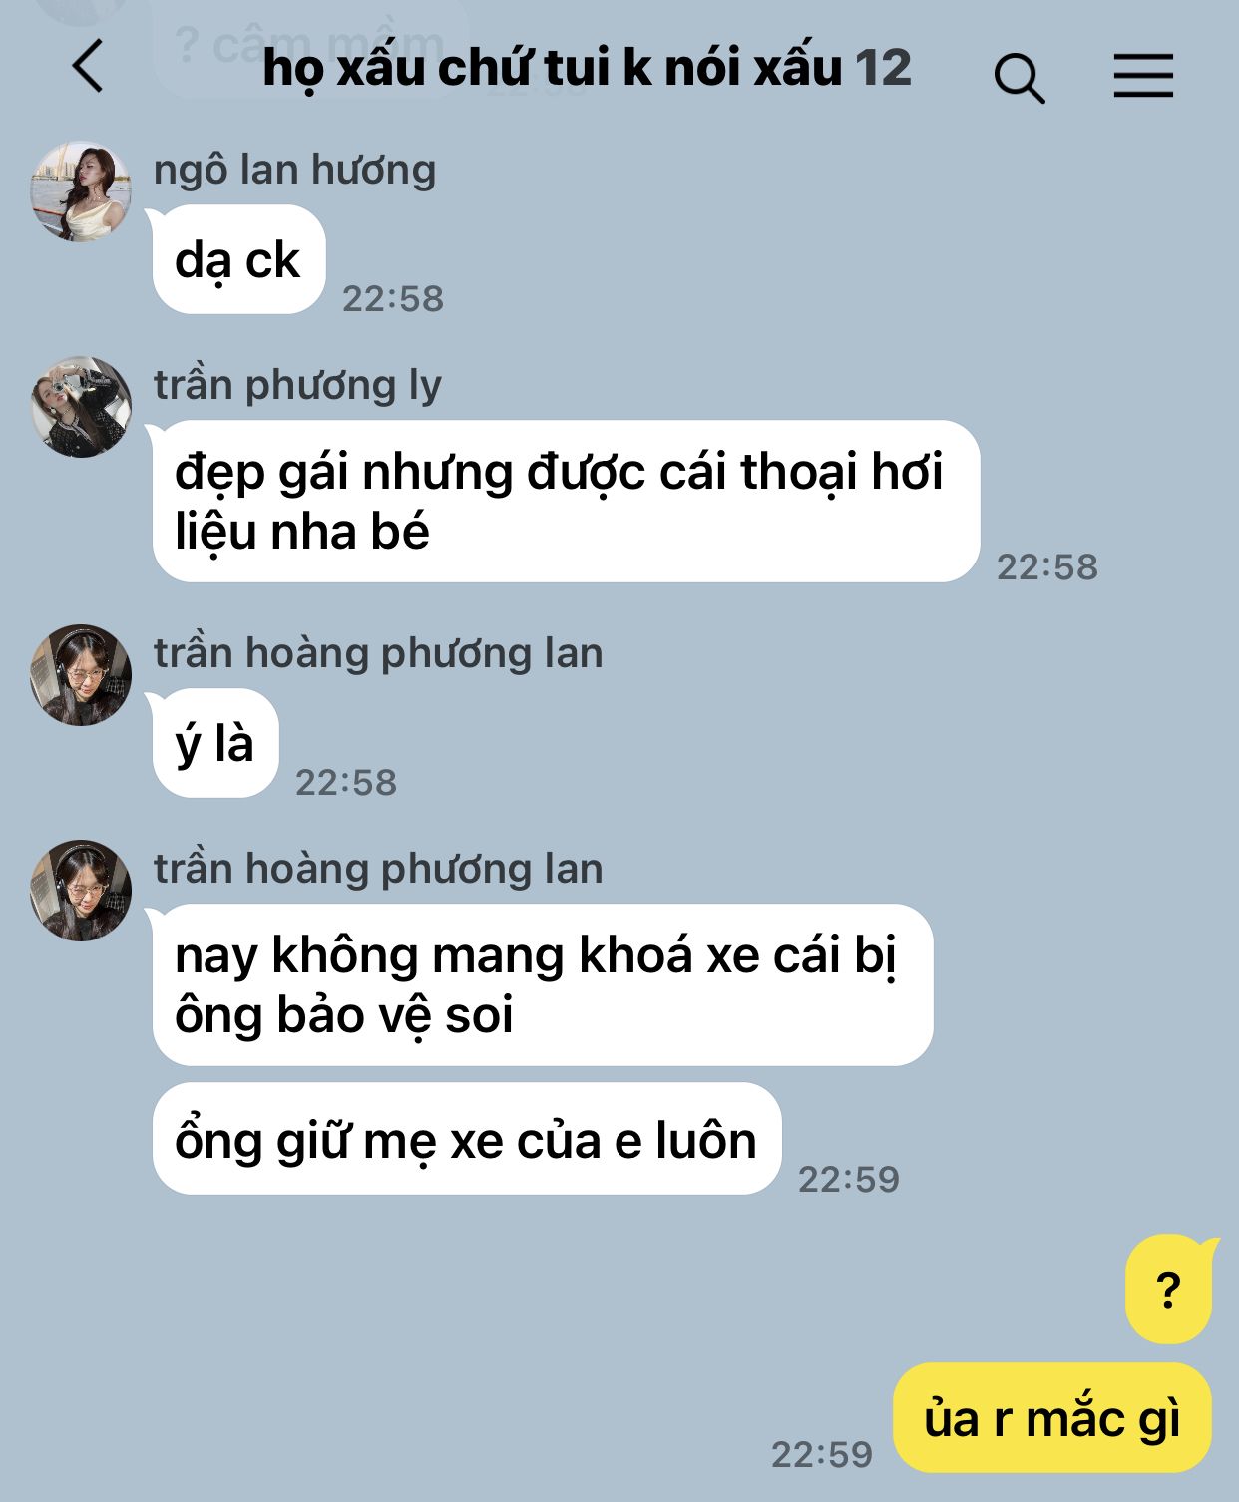Tap the 22:59 timestamp beside 'ủa r mắc gì'

click(x=822, y=1454)
